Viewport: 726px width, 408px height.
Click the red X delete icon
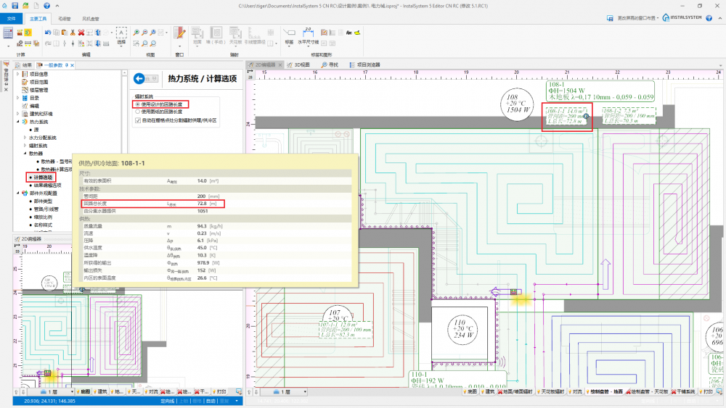point(81,33)
